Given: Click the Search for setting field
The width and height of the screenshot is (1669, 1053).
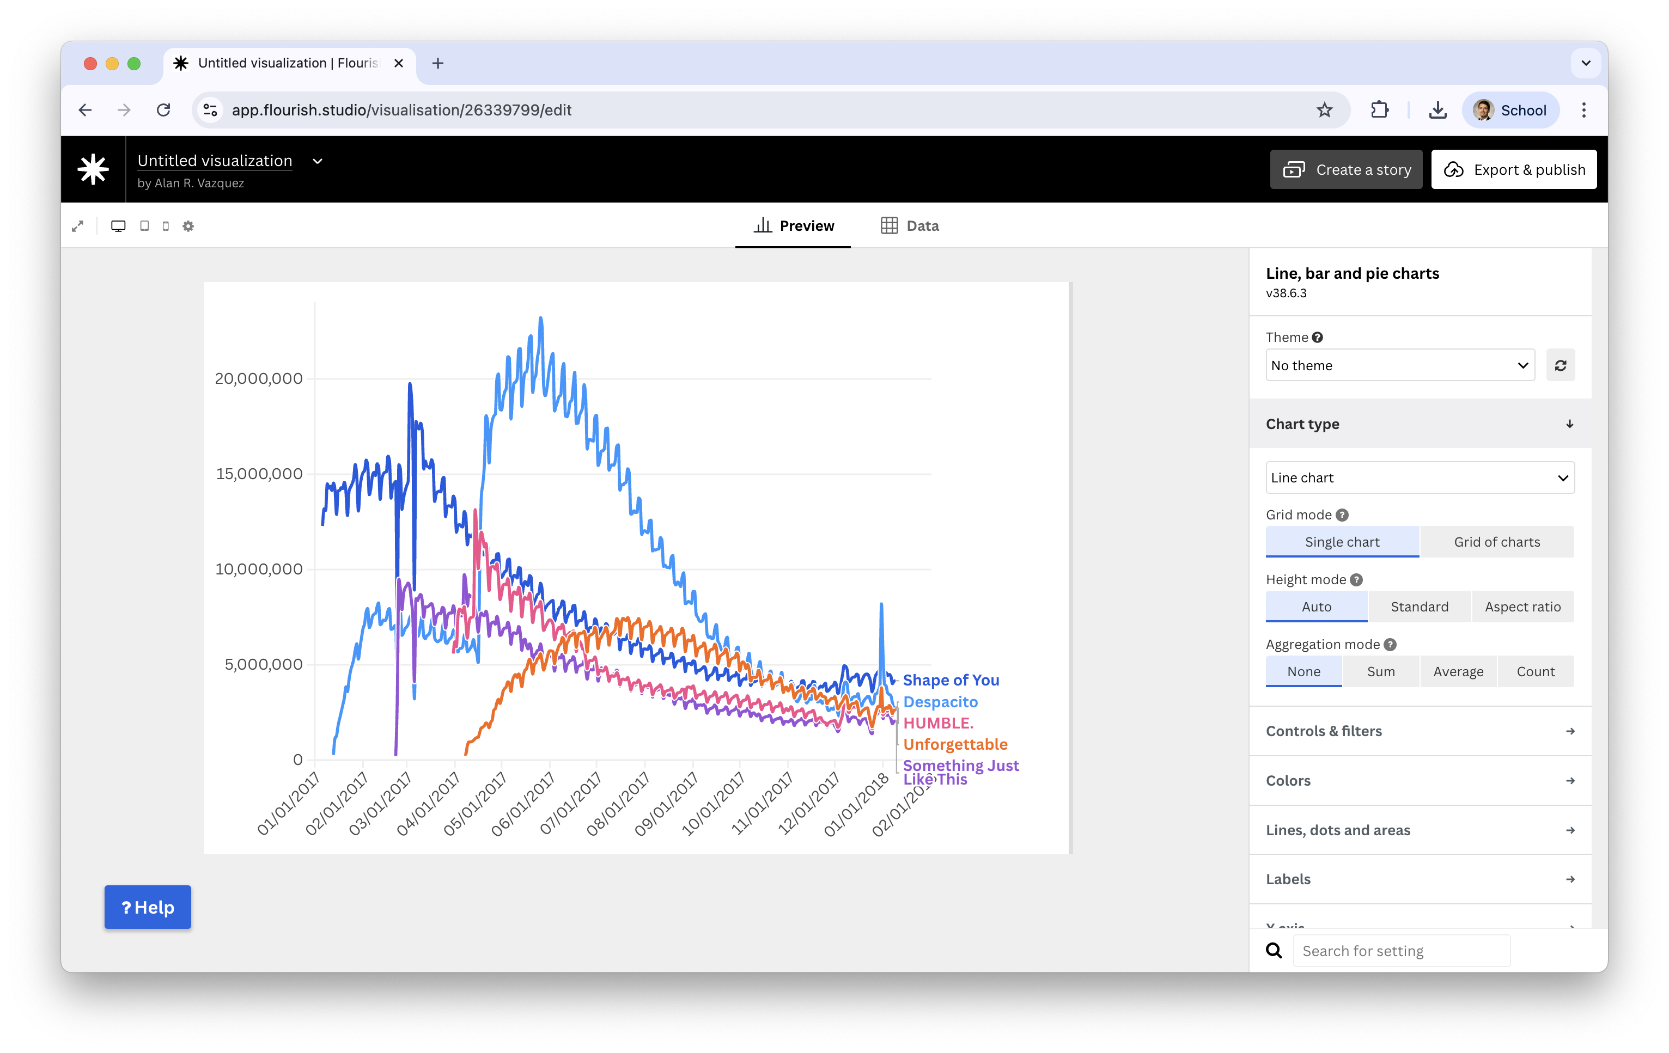Looking at the screenshot, I should click(1401, 951).
